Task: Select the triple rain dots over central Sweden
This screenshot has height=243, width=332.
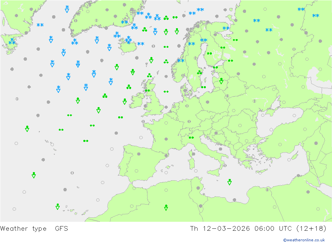Action: tap(200, 73)
